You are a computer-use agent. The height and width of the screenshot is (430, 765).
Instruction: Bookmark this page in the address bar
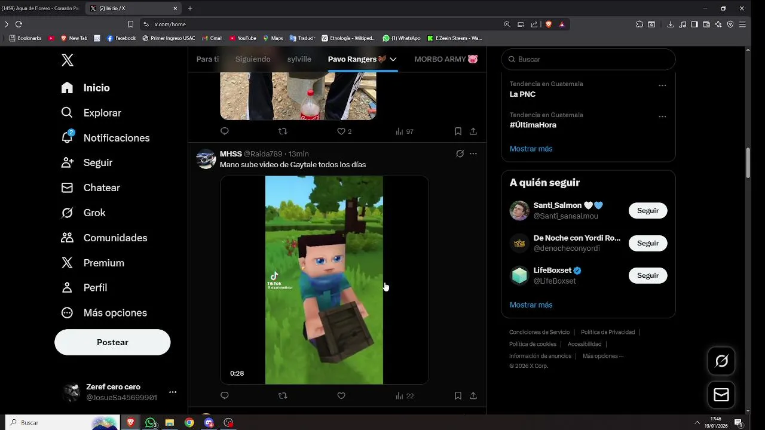click(x=130, y=24)
